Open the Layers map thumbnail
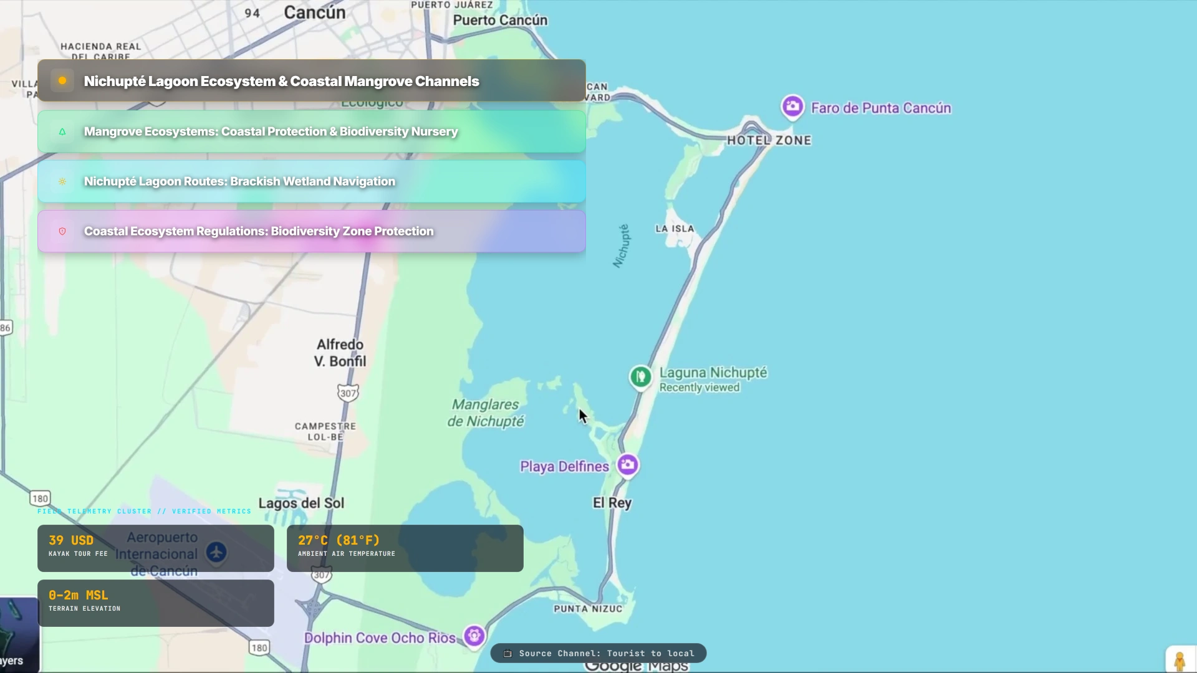Viewport: 1197px width, 673px height. pyautogui.click(x=19, y=635)
